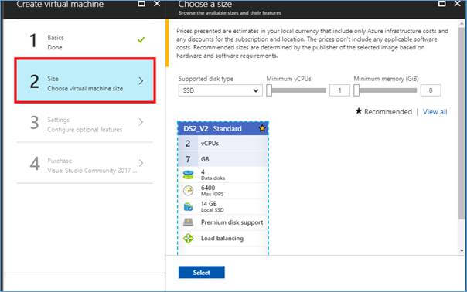The width and height of the screenshot is (467, 292).
Task: Maximize the Choose a size blade
Action: (x=442, y=4)
